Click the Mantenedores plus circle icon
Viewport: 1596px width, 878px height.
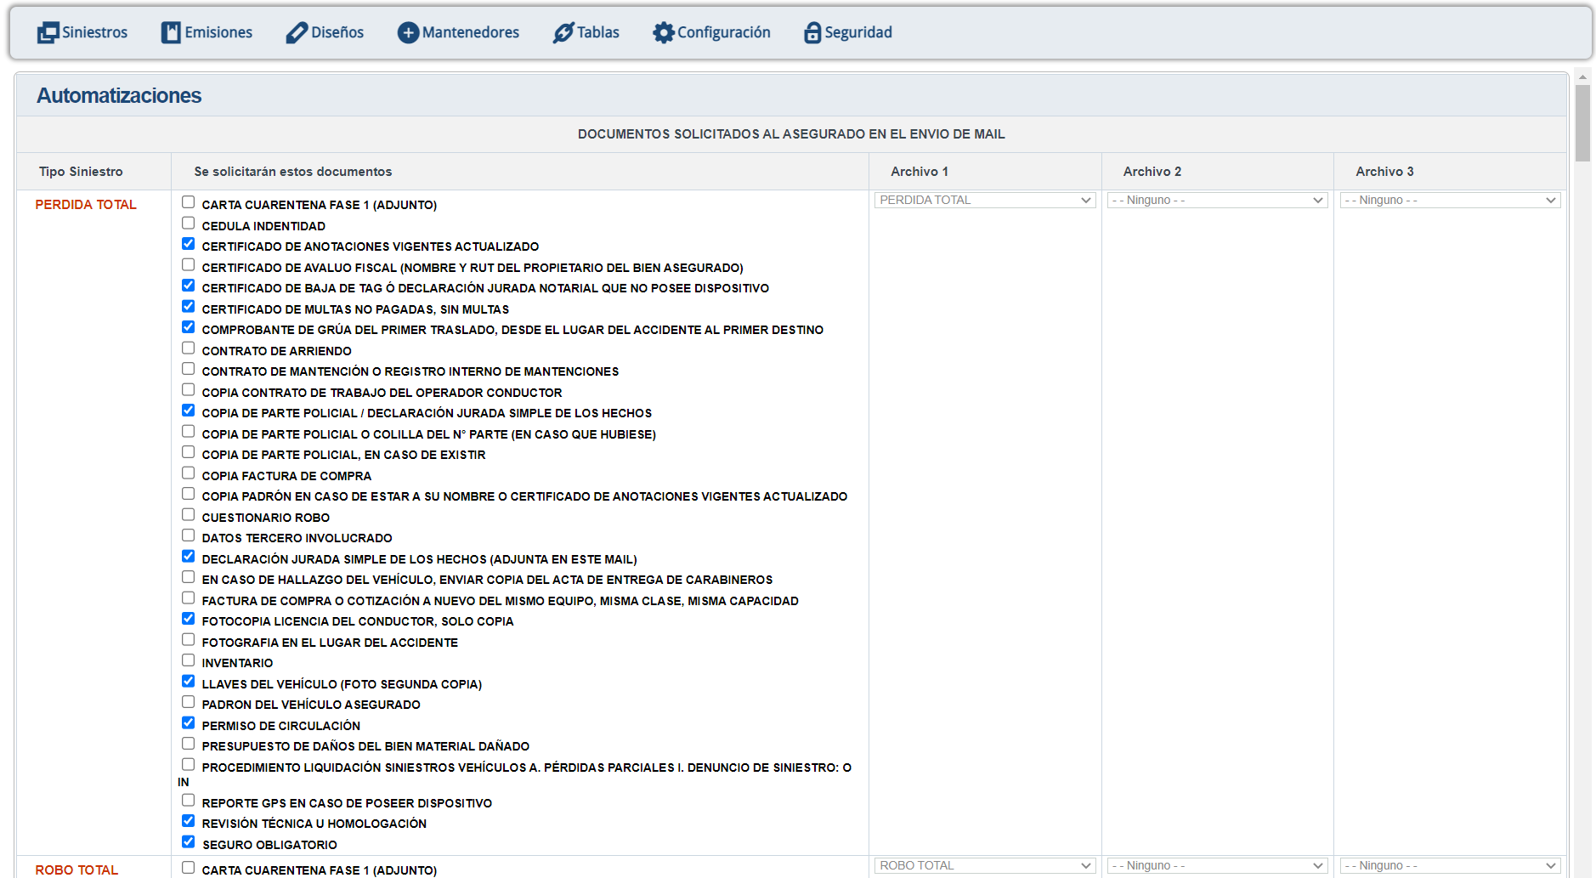[408, 33]
